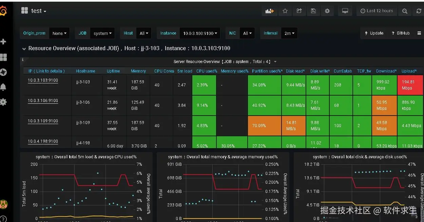Click the Update link button
Screen dimensions: 424x222
(x=374, y=33)
